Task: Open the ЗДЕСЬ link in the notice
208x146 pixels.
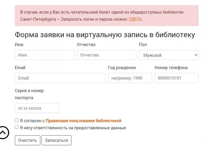Action: pyautogui.click(x=135, y=19)
